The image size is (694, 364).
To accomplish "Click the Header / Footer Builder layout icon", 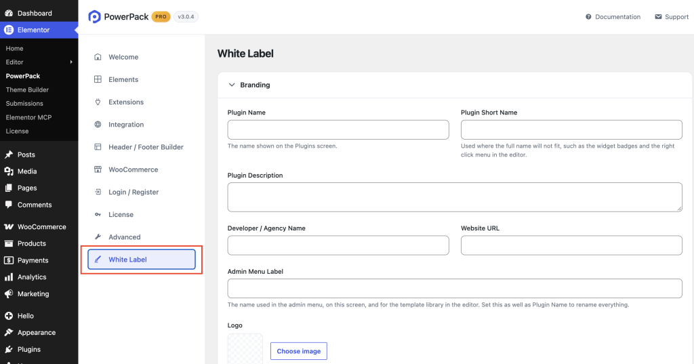I will [98, 147].
